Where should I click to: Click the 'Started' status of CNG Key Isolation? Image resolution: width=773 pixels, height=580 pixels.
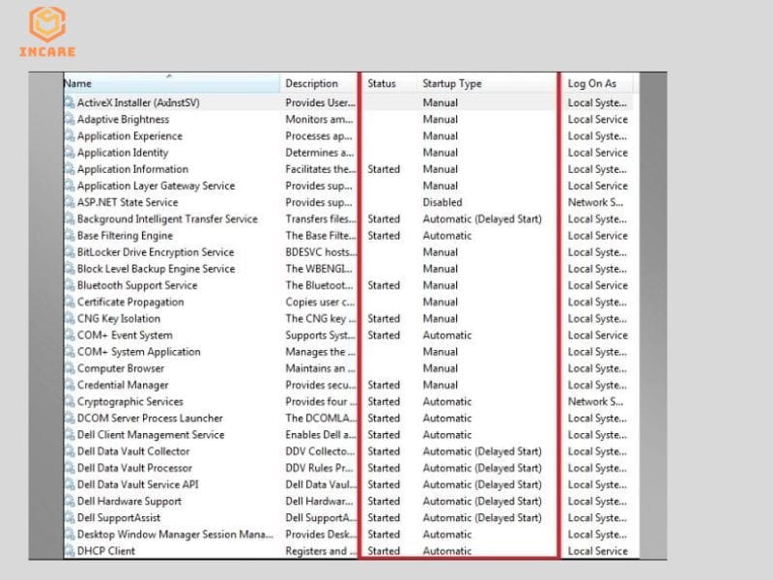click(x=384, y=319)
